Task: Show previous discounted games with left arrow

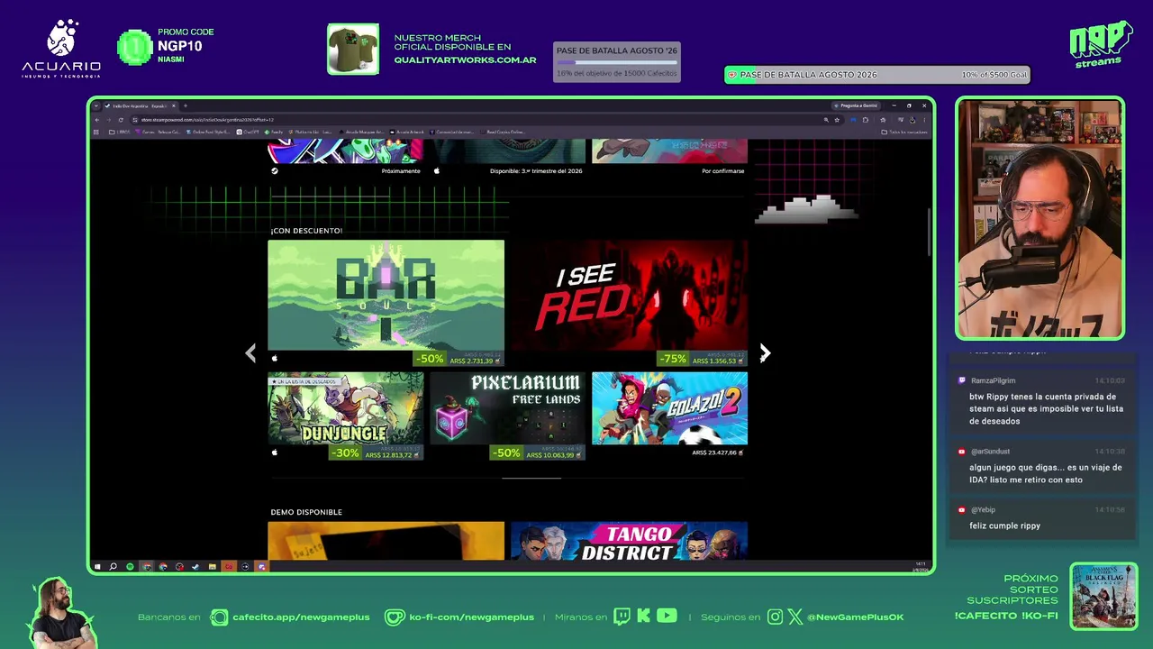Action: pyautogui.click(x=250, y=353)
